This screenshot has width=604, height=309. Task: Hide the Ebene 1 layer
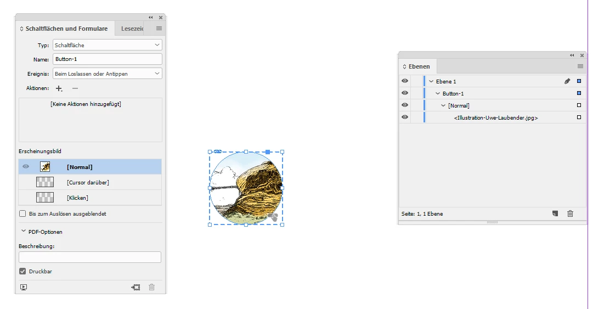pos(405,81)
